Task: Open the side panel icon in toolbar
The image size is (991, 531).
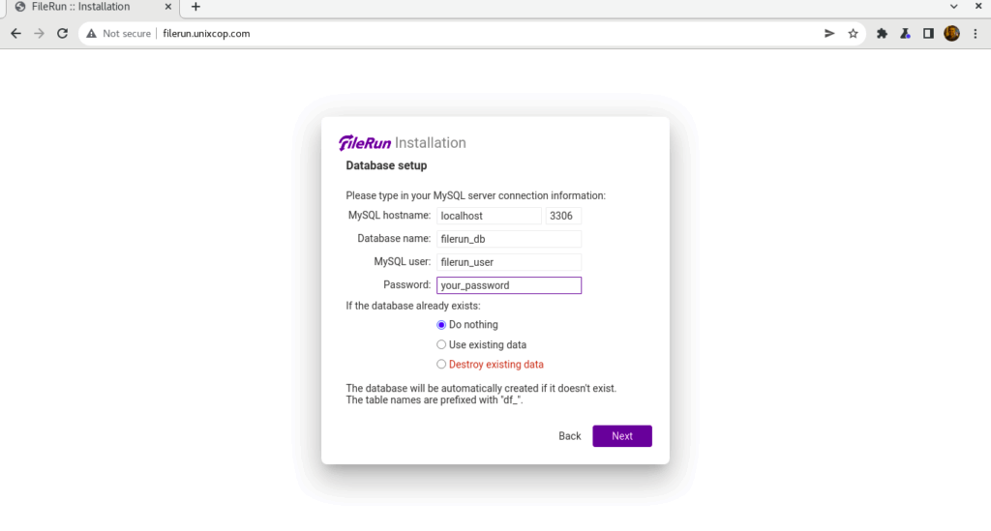Action: tap(928, 34)
